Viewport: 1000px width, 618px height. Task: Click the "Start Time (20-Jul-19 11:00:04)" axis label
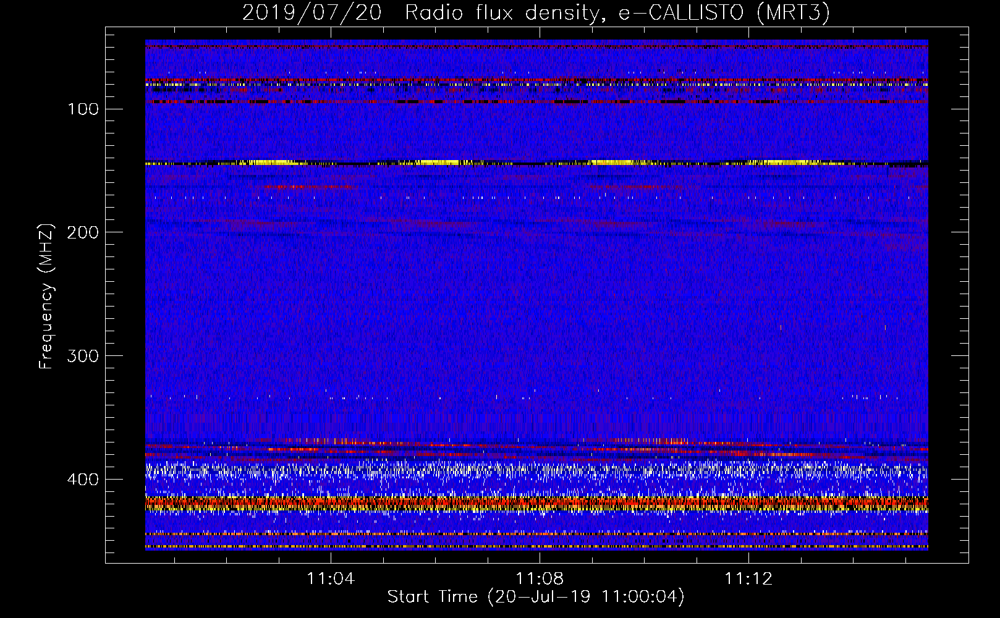(536, 597)
